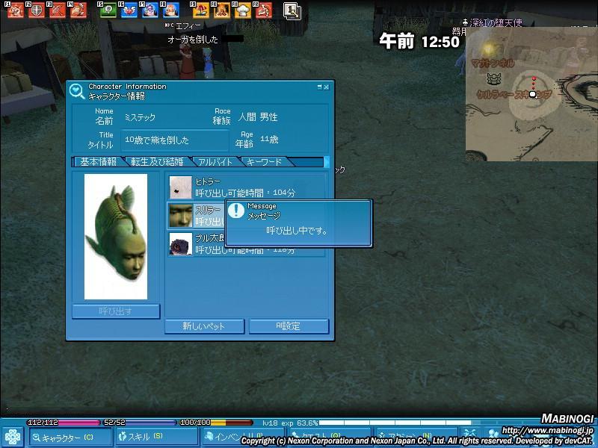Click the white player marker on the minimap
The image size is (598, 448).
point(533,94)
